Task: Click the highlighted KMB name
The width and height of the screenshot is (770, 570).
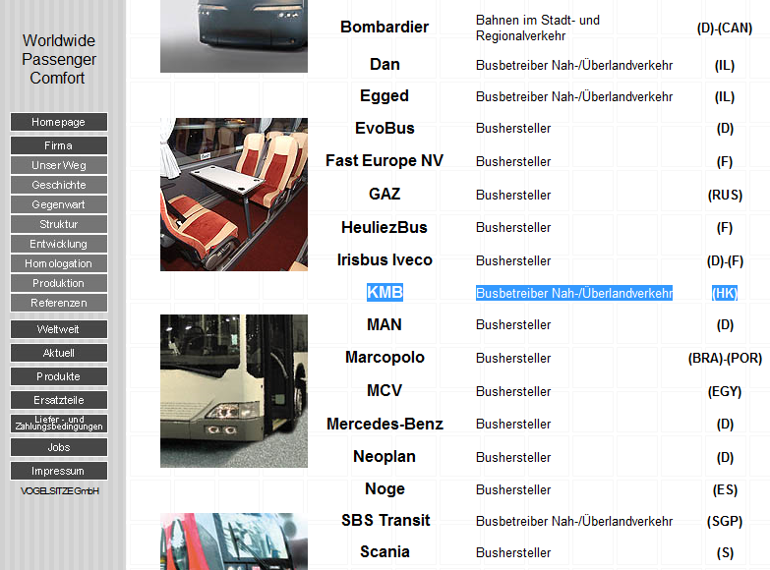Action: click(385, 292)
